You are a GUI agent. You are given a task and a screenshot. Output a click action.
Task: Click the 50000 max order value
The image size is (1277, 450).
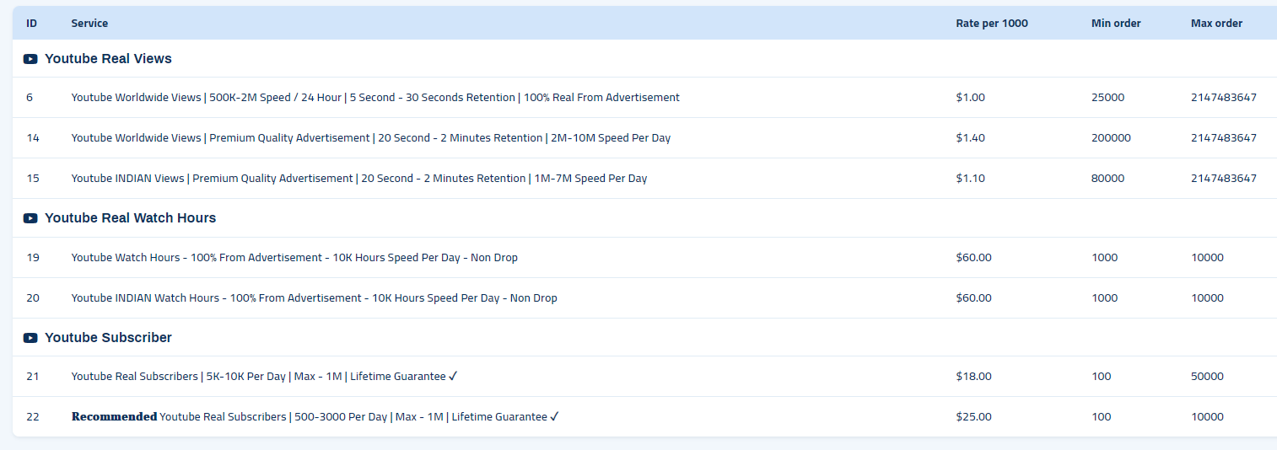pos(1207,377)
